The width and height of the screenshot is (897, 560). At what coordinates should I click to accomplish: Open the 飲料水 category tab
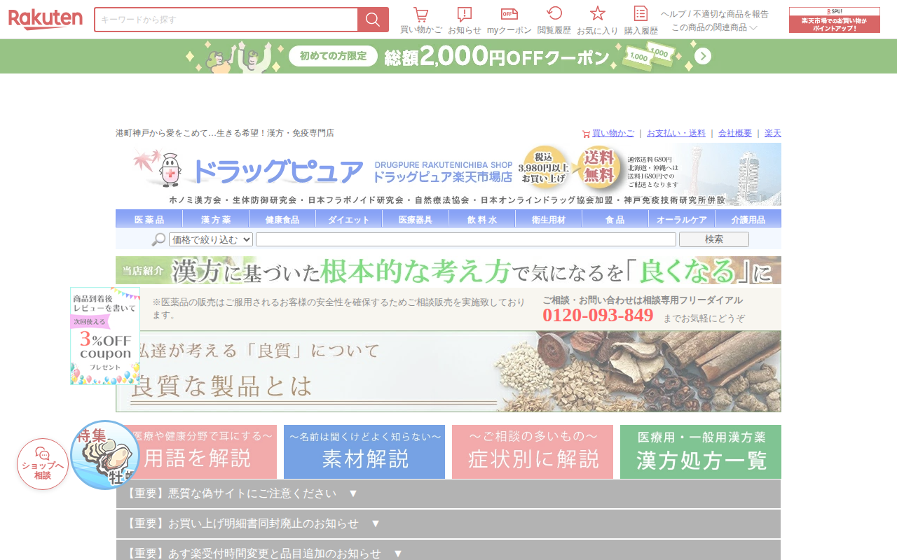pos(482,219)
